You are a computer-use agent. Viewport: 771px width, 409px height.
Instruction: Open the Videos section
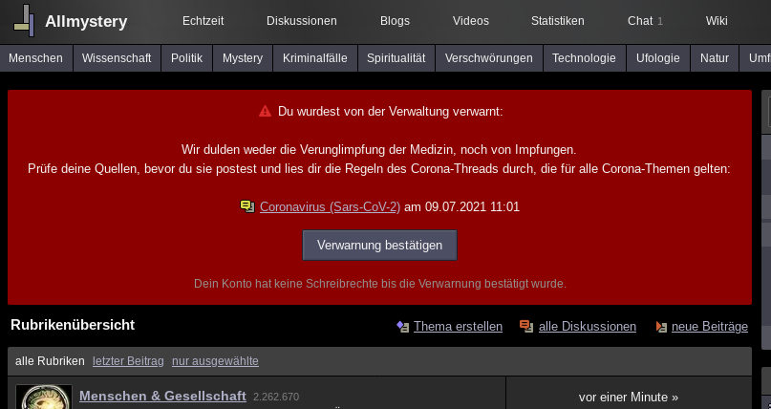471,21
